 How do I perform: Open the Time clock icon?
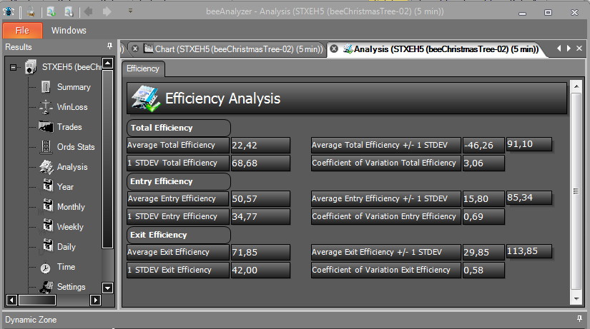click(46, 268)
